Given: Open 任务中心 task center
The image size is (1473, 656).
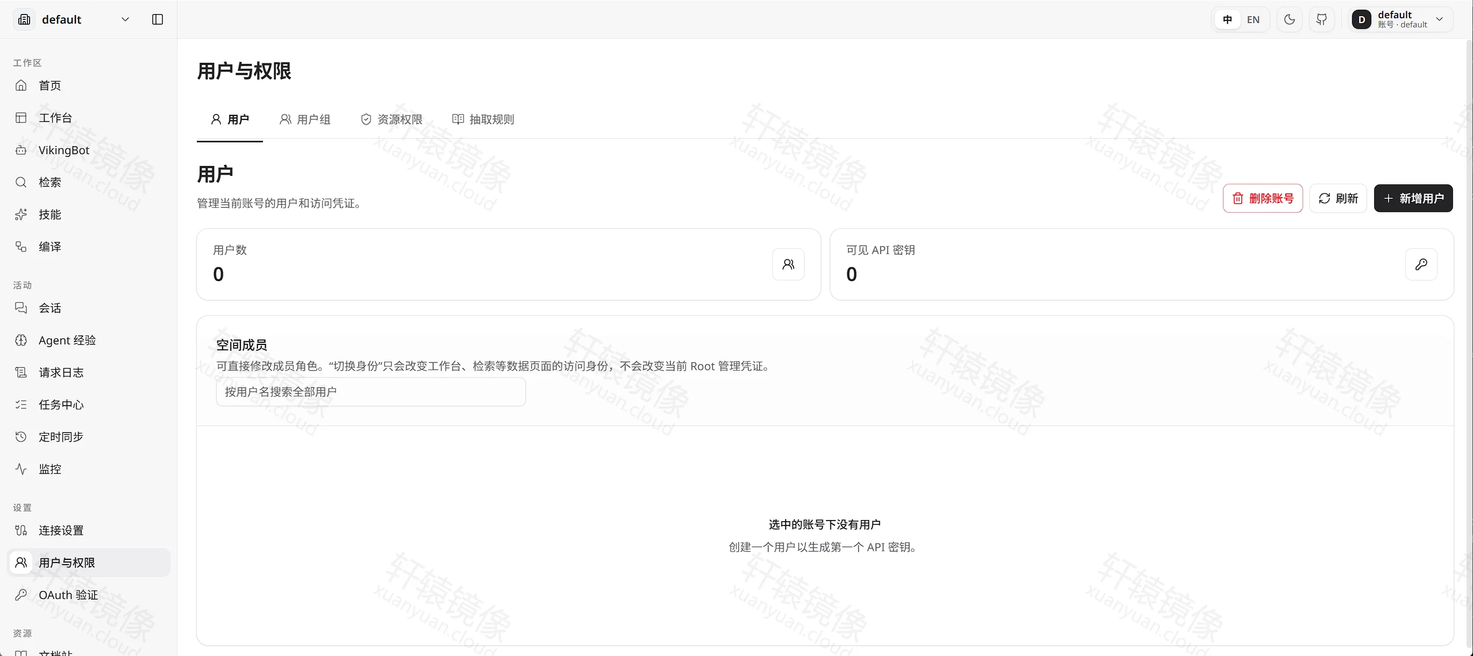Looking at the screenshot, I should click(89, 405).
